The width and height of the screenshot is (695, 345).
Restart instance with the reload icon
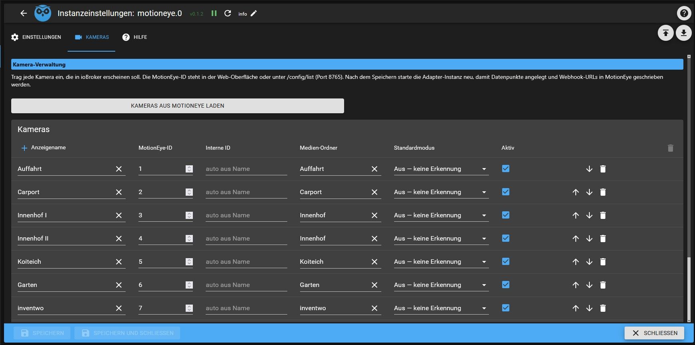228,13
